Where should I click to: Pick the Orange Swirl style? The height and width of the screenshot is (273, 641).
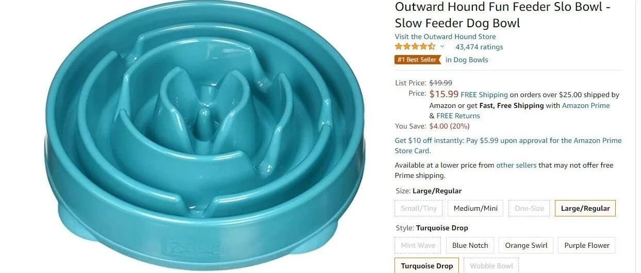526,245
